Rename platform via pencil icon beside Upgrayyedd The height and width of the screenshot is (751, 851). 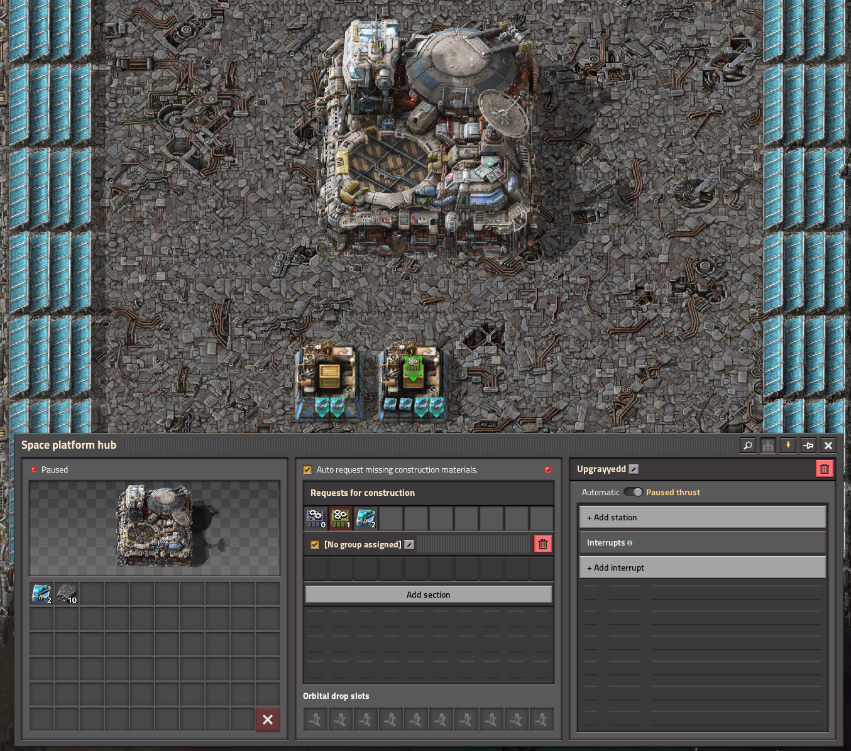(634, 469)
